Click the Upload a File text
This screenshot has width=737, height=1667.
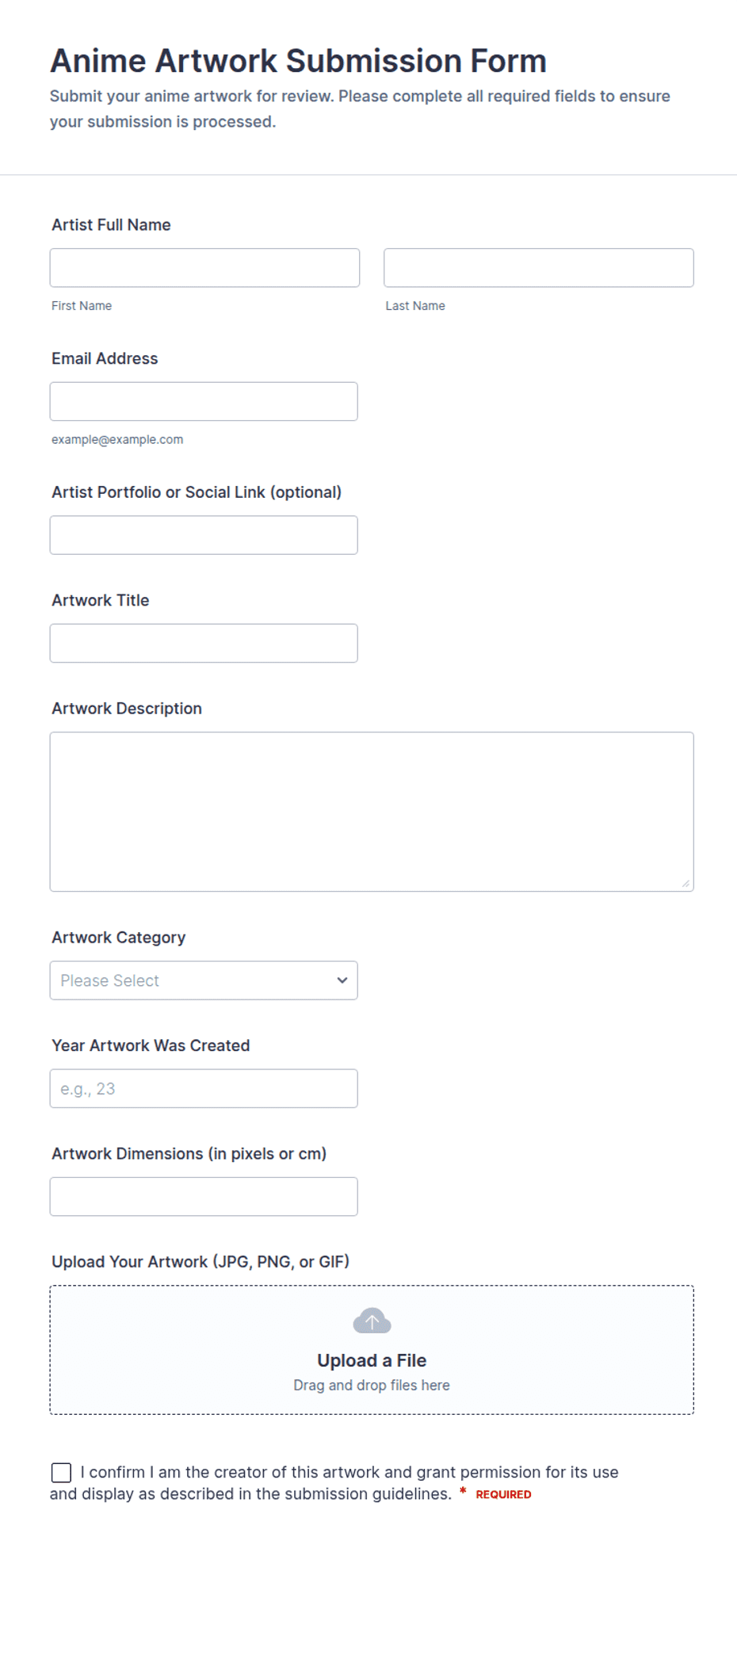pos(372,1360)
